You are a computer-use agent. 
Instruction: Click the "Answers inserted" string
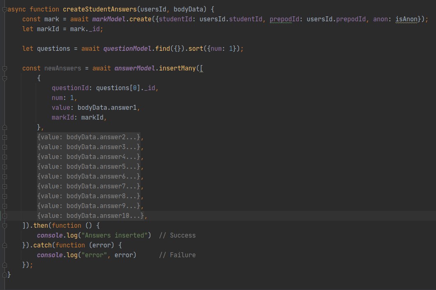point(114,236)
